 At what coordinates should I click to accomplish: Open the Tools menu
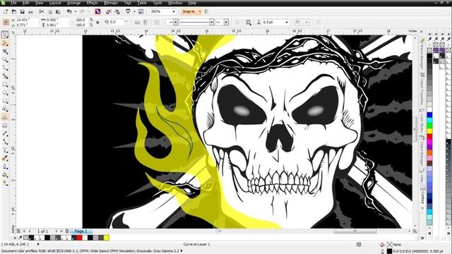(157, 3)
